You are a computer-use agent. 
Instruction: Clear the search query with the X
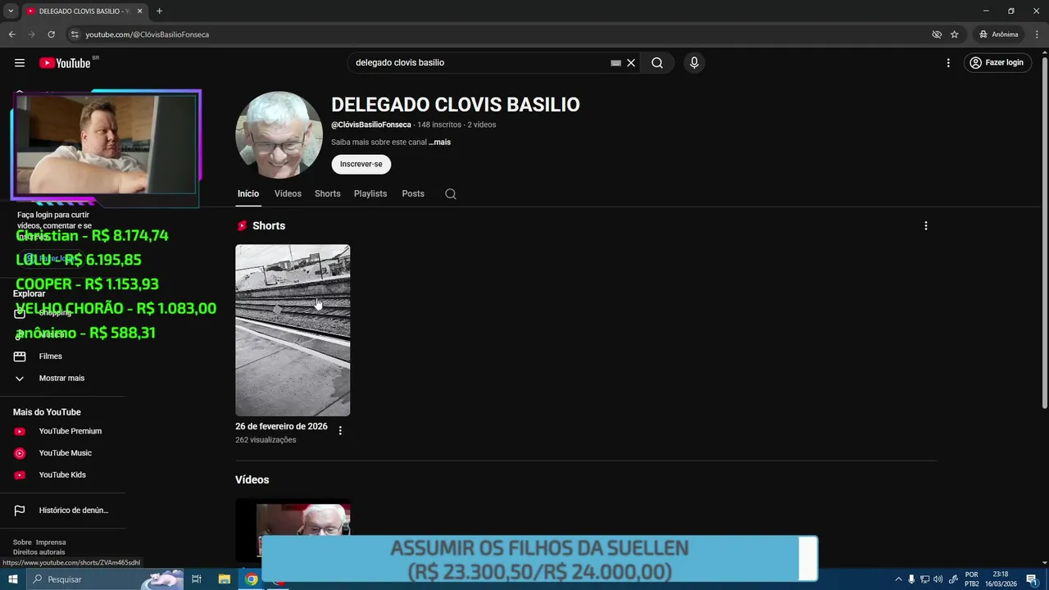(x=631, y=63)
